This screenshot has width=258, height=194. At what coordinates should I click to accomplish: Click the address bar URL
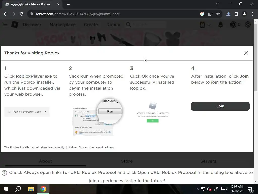point(78,14)
